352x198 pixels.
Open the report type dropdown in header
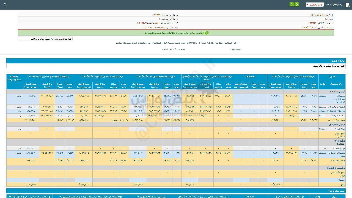(x=315, y=5)
